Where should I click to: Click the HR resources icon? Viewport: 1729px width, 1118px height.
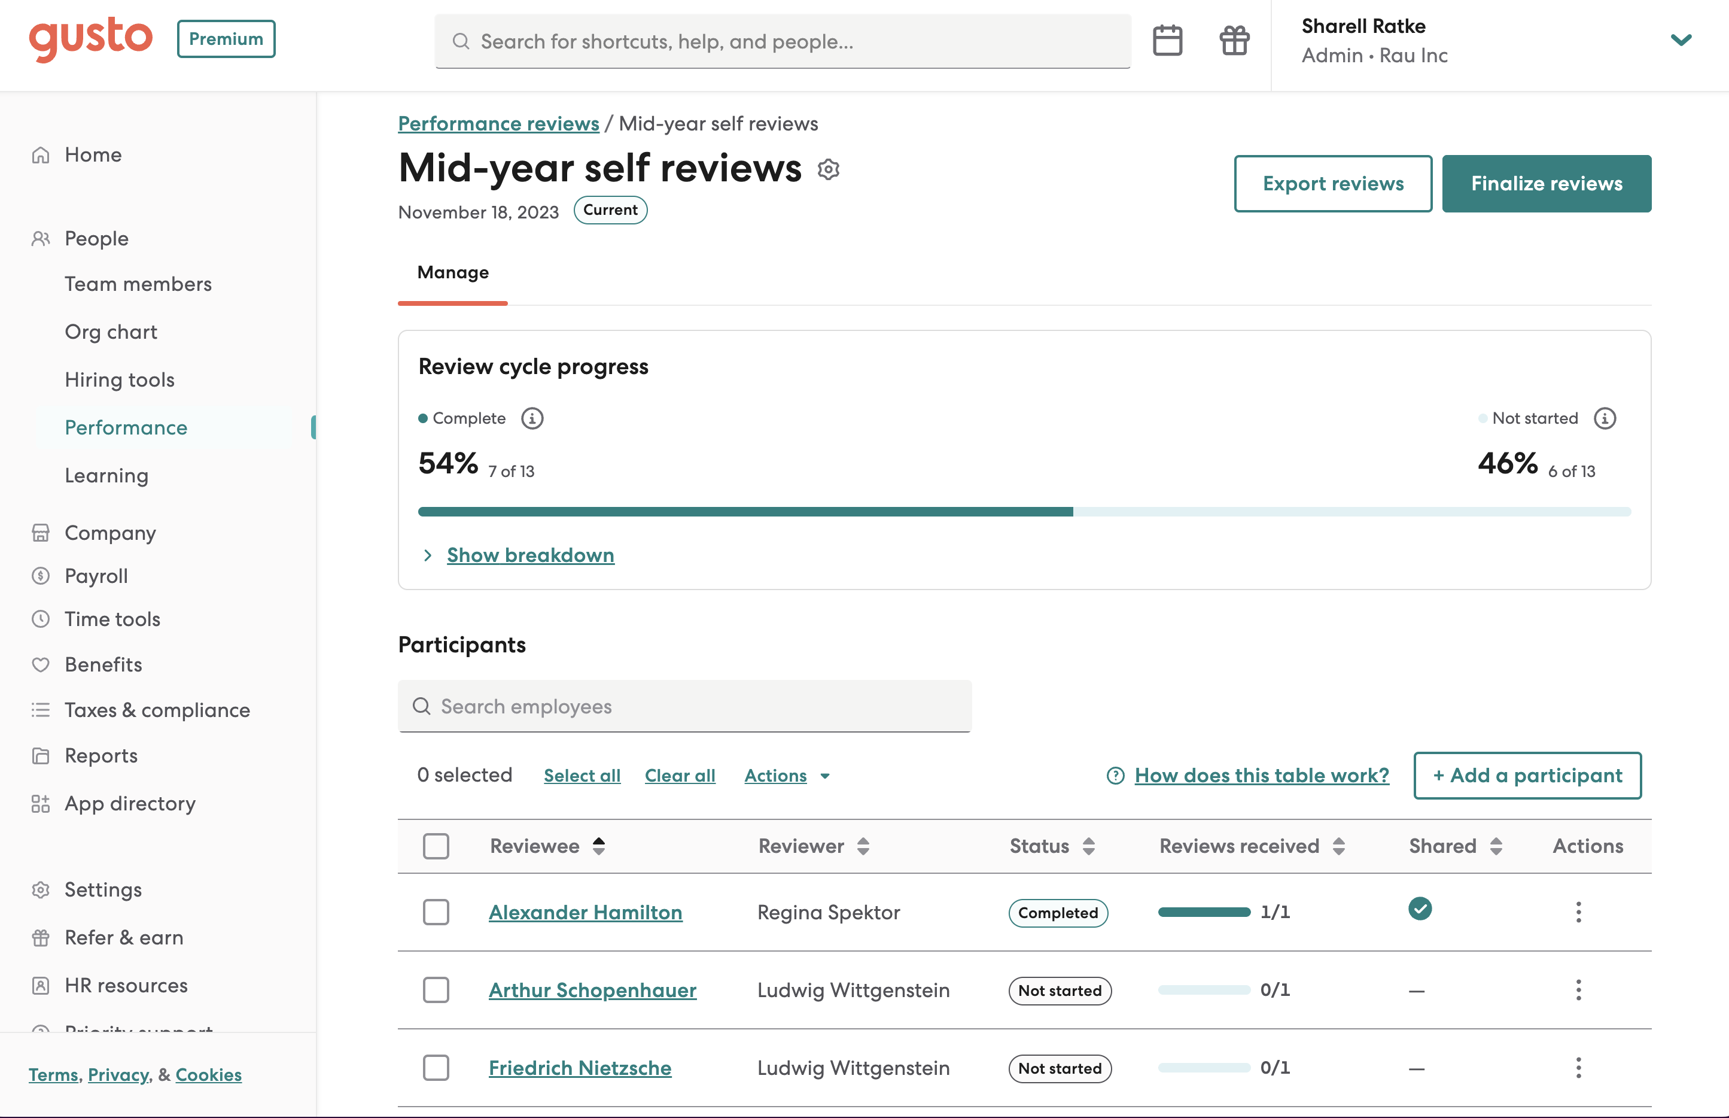coord(41,985)
